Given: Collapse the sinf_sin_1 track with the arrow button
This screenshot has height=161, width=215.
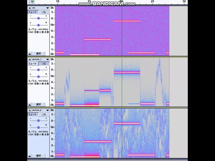Looking at the screenshot, I should (x=30, y=105).
